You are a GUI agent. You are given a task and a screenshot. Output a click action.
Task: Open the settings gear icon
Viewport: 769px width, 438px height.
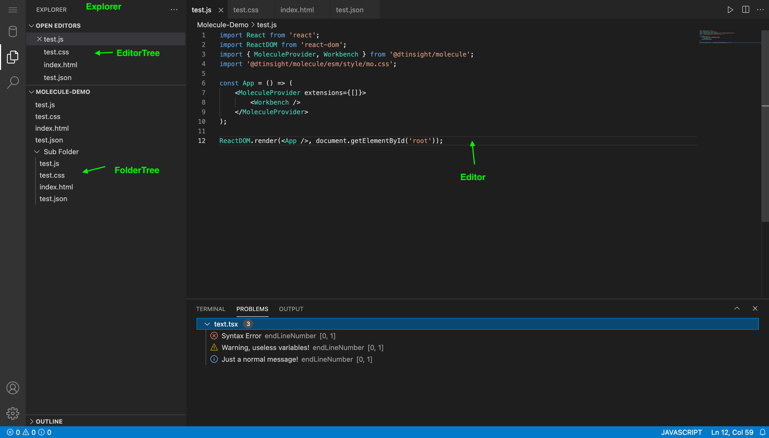13,413
